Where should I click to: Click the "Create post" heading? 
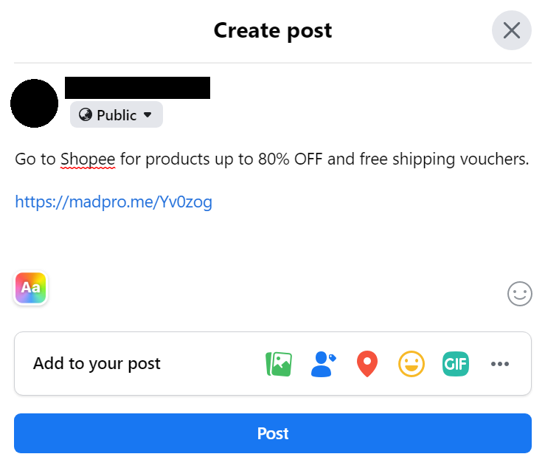click(273, 30)
